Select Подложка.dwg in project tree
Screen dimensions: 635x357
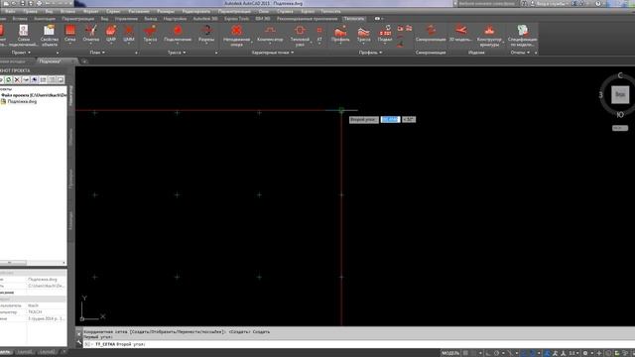point(22,101)
